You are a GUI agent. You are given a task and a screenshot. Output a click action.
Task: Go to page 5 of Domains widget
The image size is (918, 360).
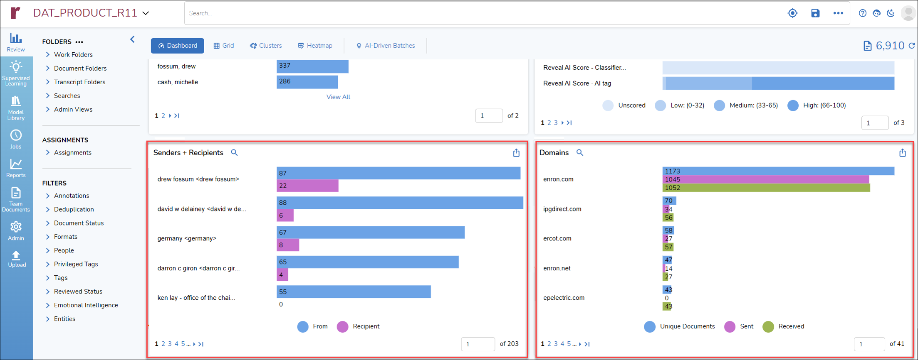tap(569, 344)
